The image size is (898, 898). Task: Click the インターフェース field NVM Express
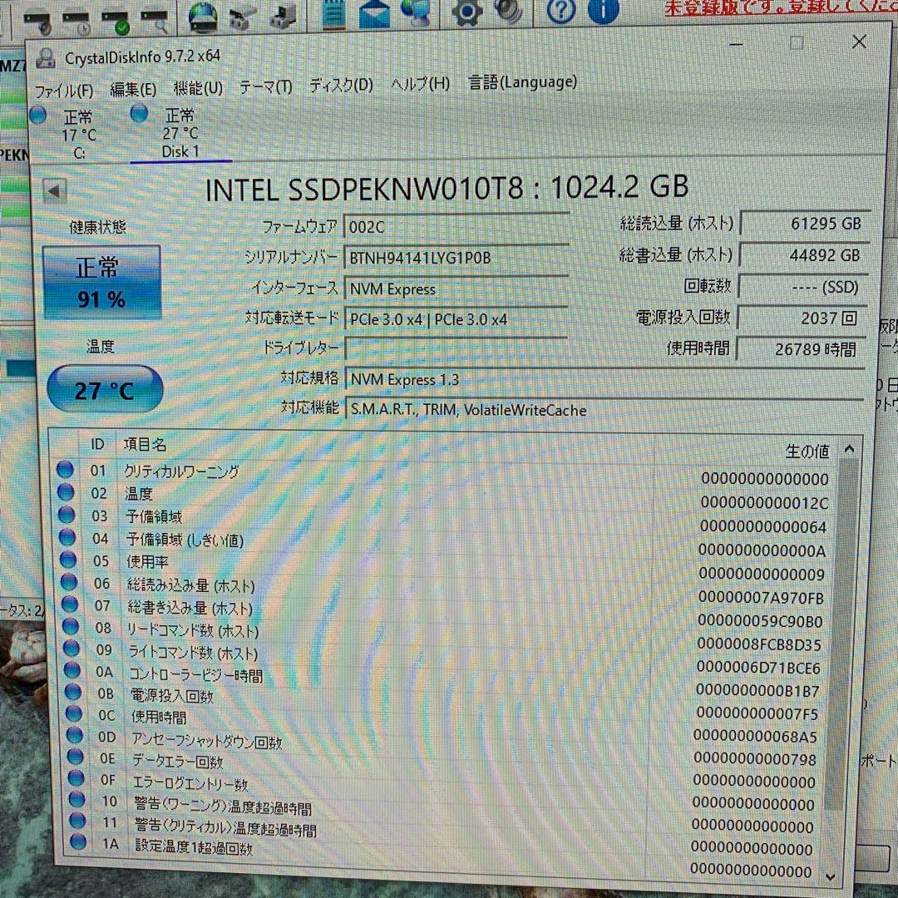tap(456, 289)
